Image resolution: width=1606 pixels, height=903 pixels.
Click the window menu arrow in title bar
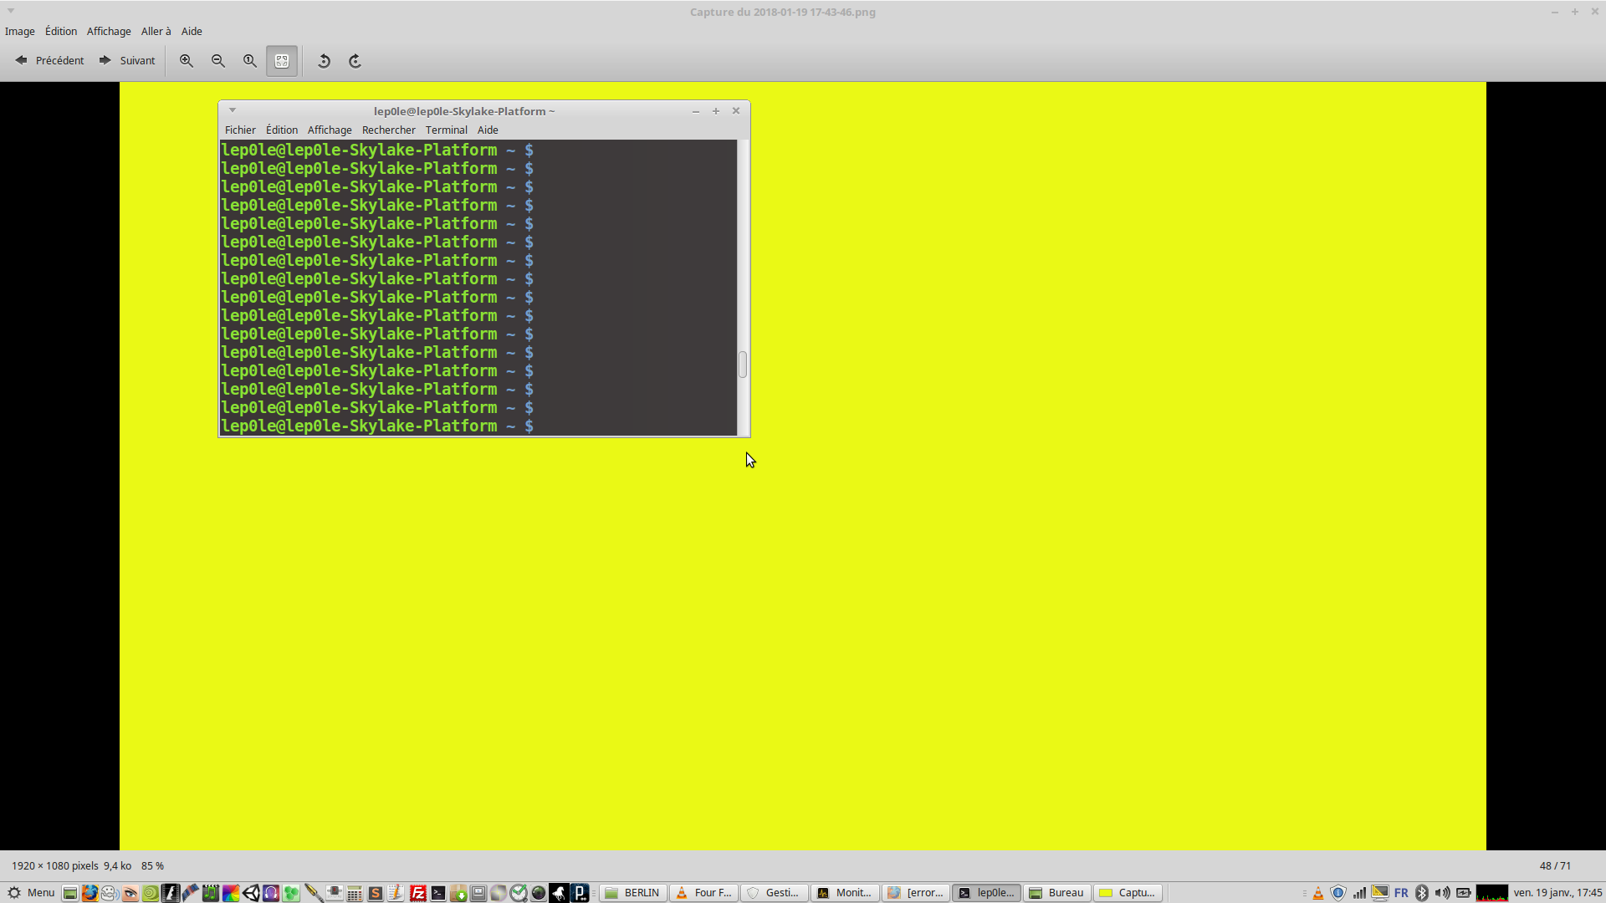click(11, 11)
